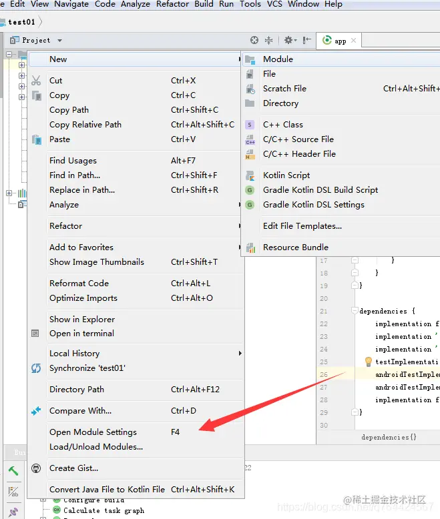The image size is (440, 519).
Task: Click the Synchronize refresh icon
Action: pos(36,368)
